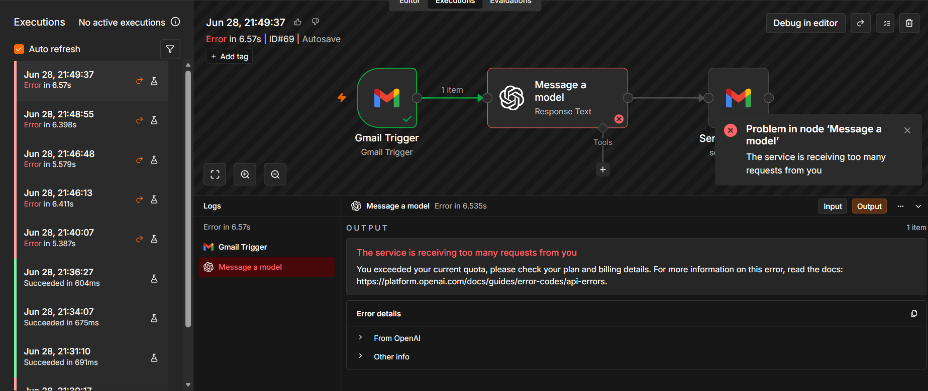Image resolution: width=928 pixels, height=391 pixels.
Task: Click the flask icon on the 21:36:27 execution
Action: tap(154, 279)
